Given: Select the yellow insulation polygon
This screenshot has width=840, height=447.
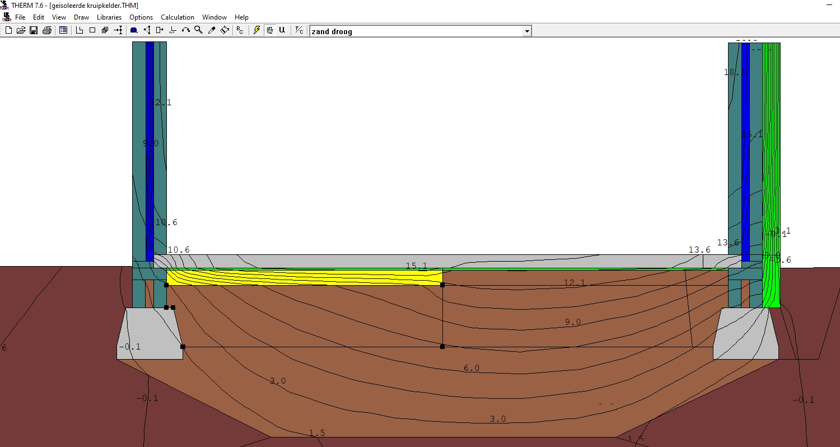Looking at the screenshot, I should 302,278.
